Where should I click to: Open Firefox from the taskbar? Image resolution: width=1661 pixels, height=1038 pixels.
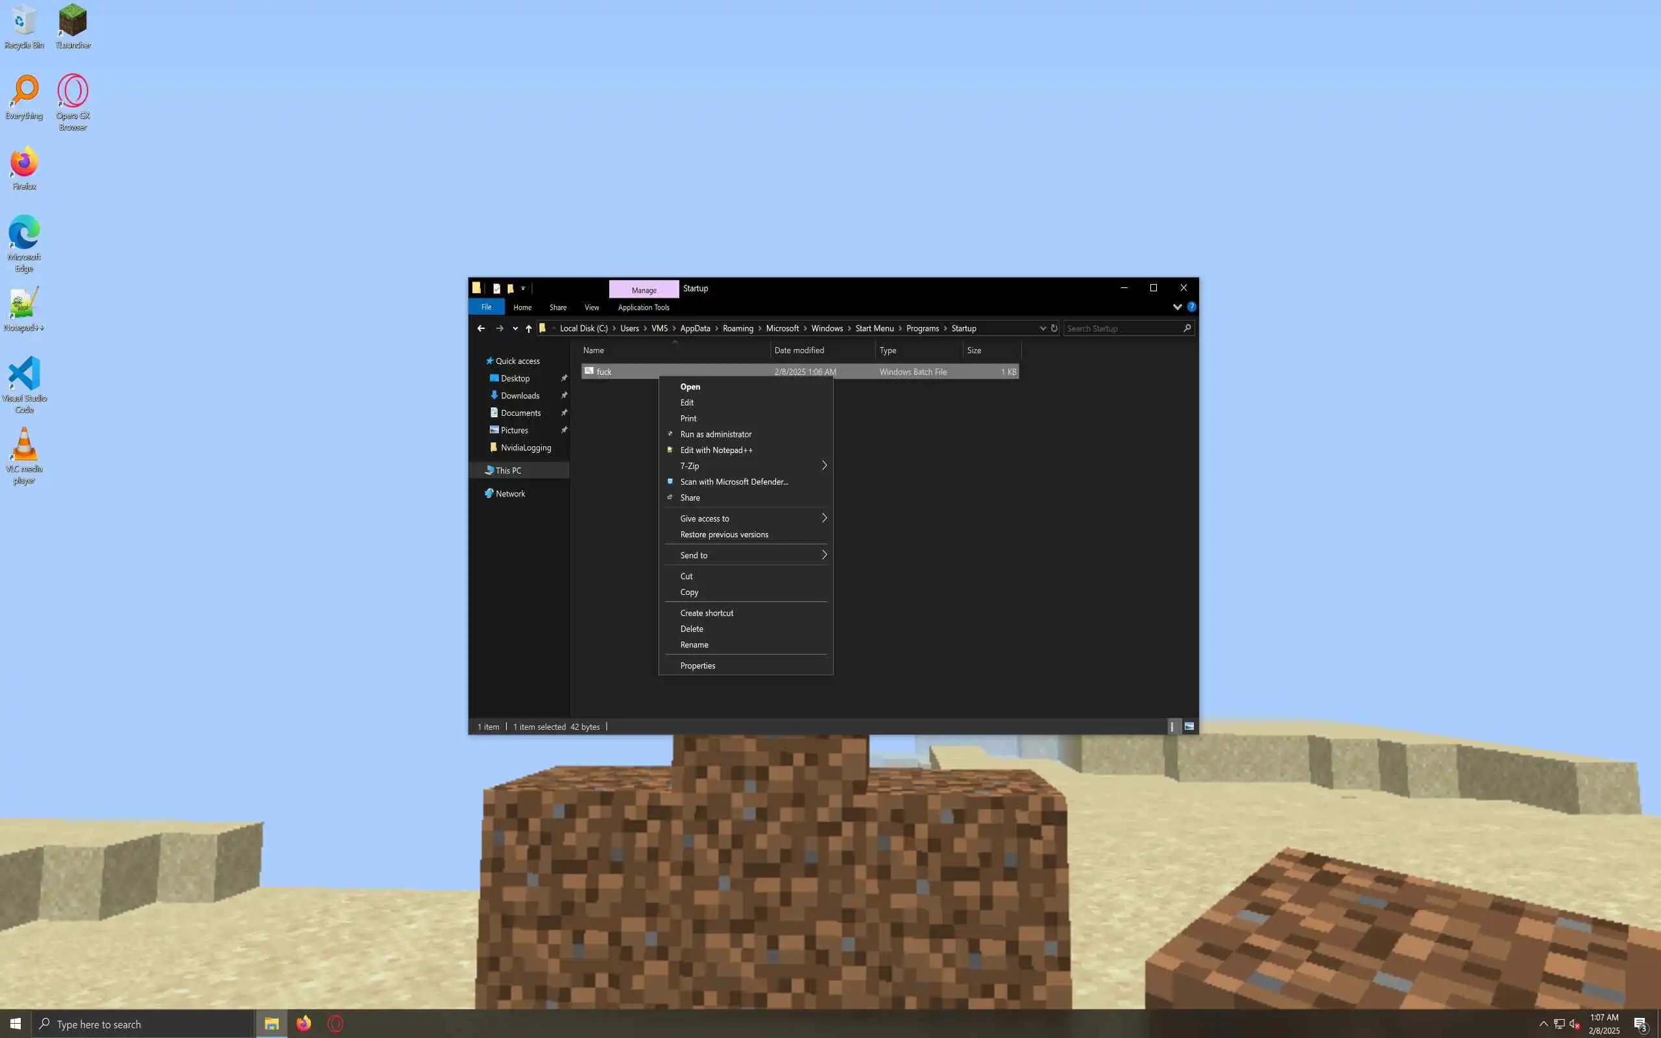point(304,1024)
